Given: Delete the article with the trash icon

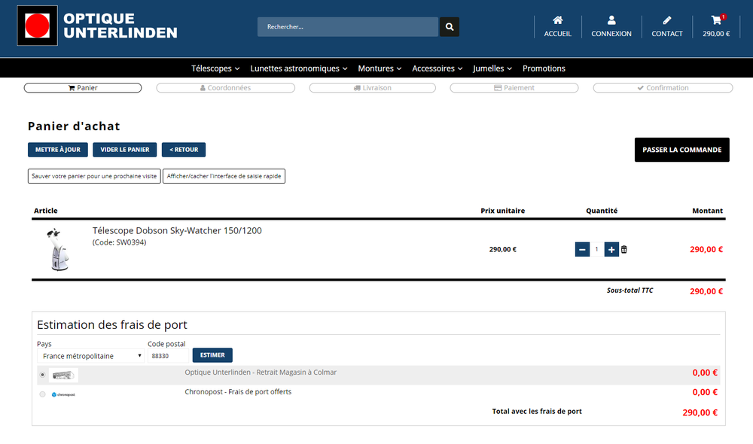Looking at the screenshot, I should 623,250.
